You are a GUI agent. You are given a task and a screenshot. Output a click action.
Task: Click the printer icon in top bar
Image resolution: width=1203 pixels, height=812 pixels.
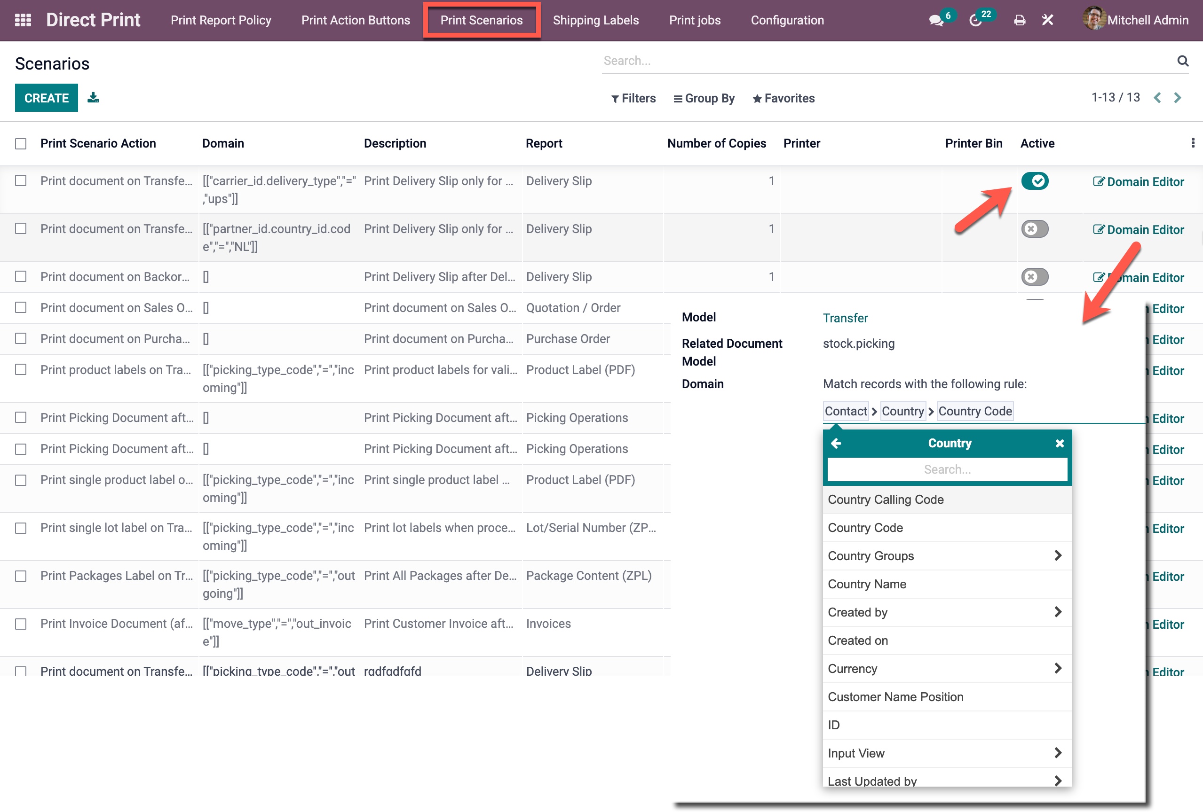tap(1019, 20)
